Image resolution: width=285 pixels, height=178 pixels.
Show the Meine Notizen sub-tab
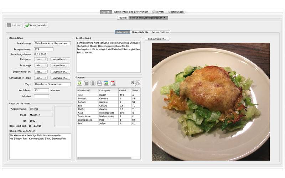tap(160, 32)
